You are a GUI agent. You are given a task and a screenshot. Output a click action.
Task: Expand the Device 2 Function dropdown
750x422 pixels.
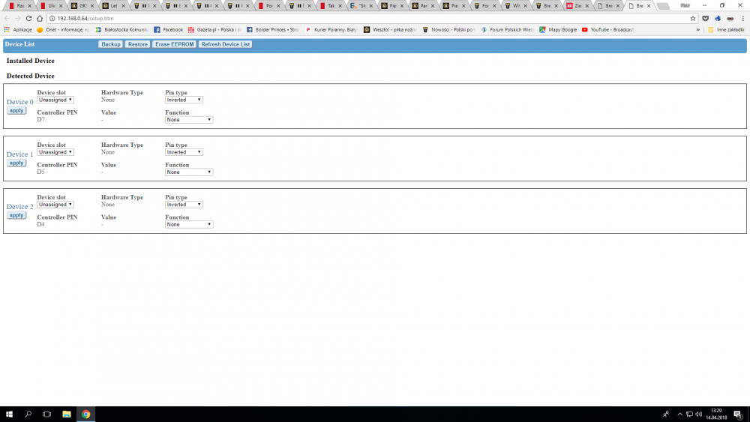189,224
